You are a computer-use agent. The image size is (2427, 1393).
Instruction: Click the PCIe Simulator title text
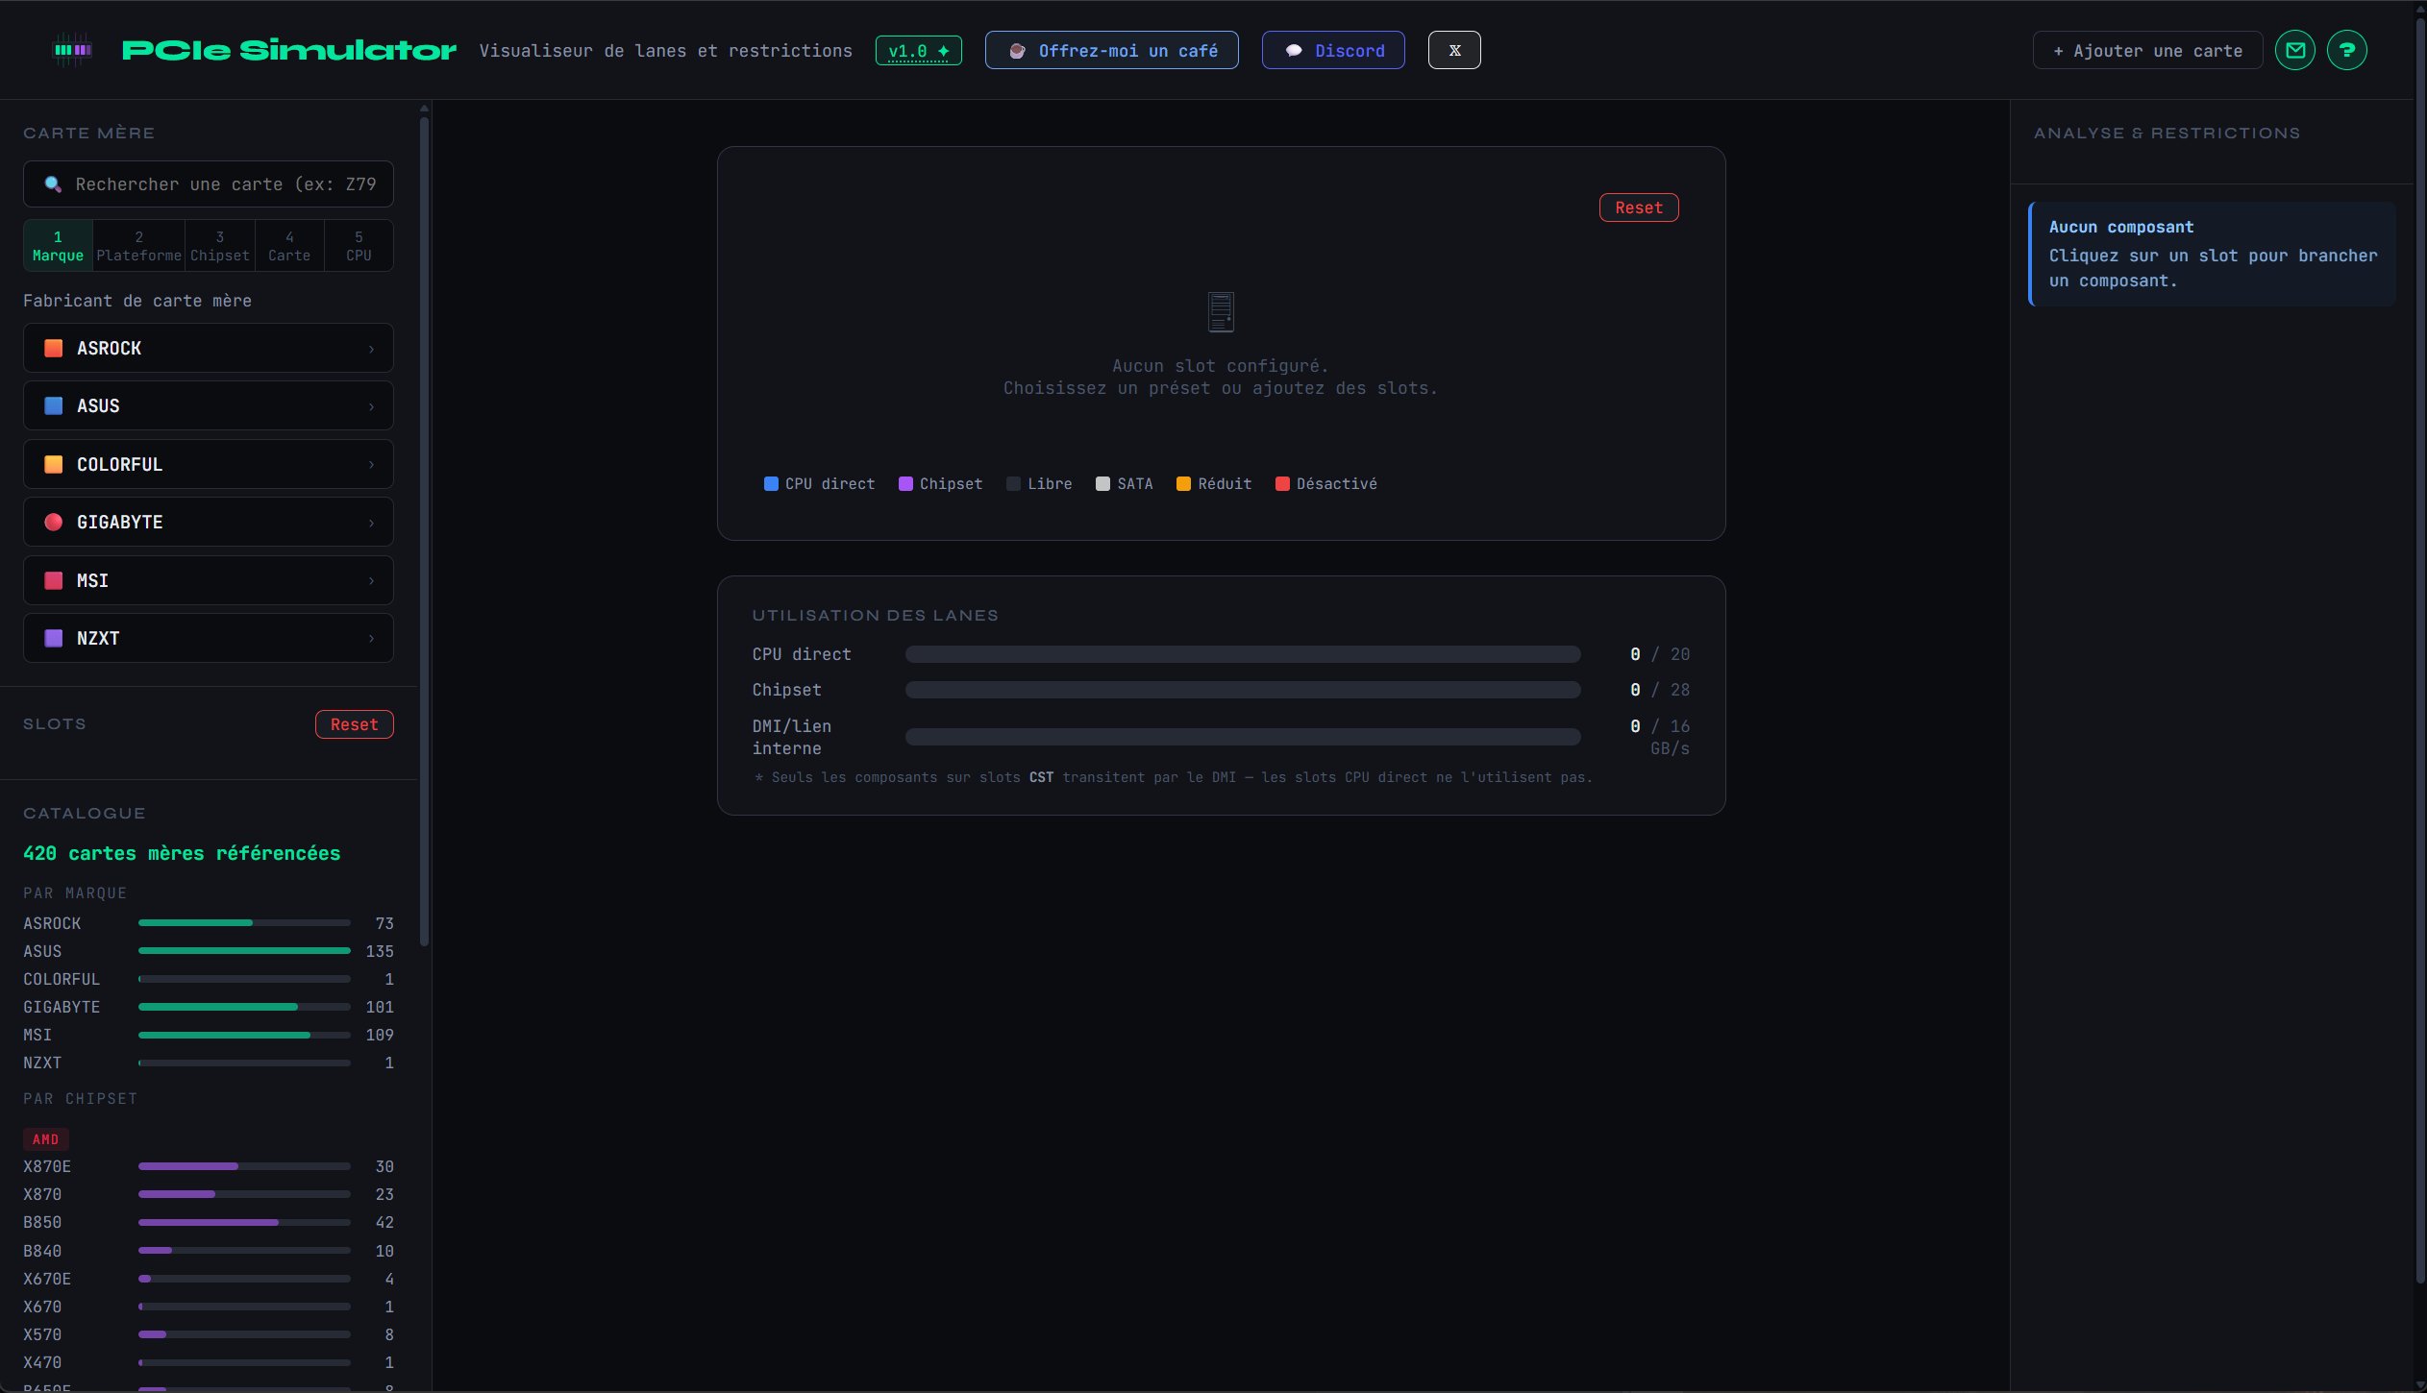point(289,50)
